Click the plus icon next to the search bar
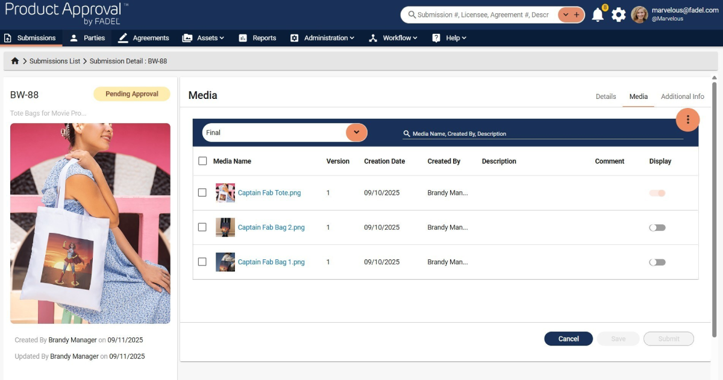Screen dimensions: 723x380 point(577,14)
